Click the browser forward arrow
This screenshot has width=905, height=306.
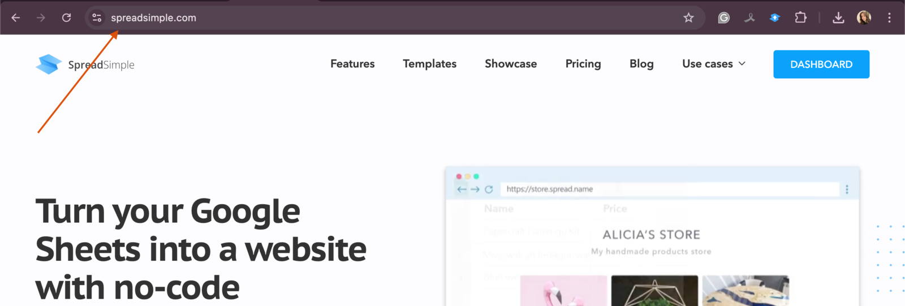click(x=41, y=18)
